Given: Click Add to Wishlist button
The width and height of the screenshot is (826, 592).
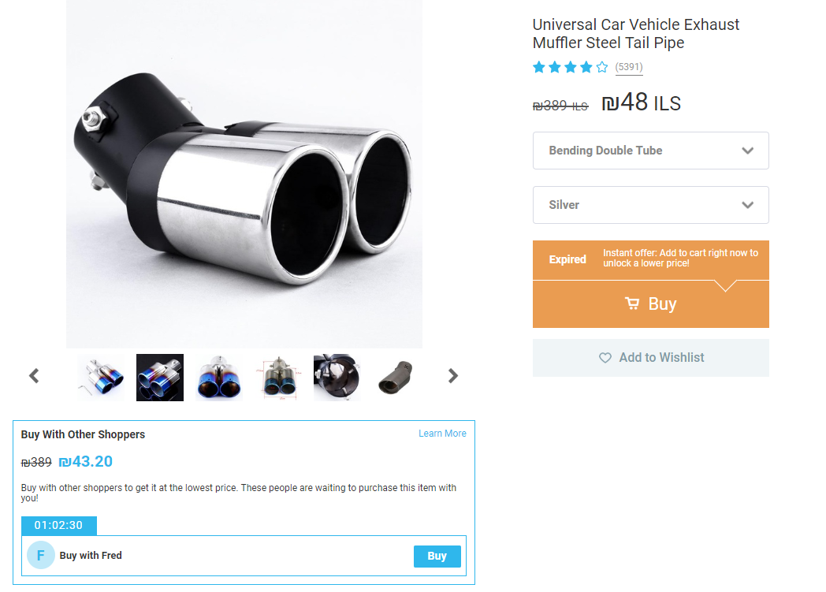Looking at the screenshot, I should pos(651,358).
